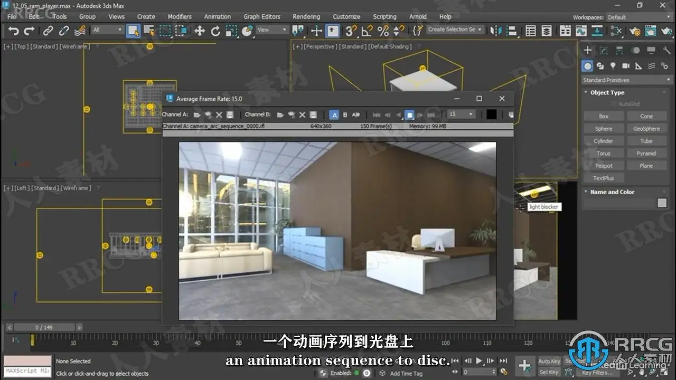
Task: Click the TextPlus button
Action: pos(604,178)
